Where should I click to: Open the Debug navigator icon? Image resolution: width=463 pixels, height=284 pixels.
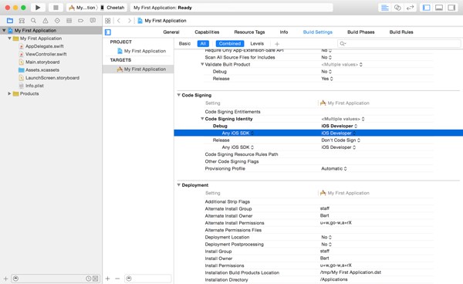tap(69, 20)
